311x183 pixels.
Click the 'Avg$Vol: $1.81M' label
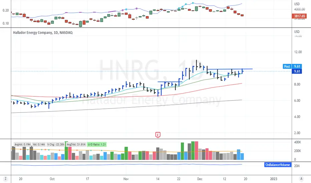[76, 144]
